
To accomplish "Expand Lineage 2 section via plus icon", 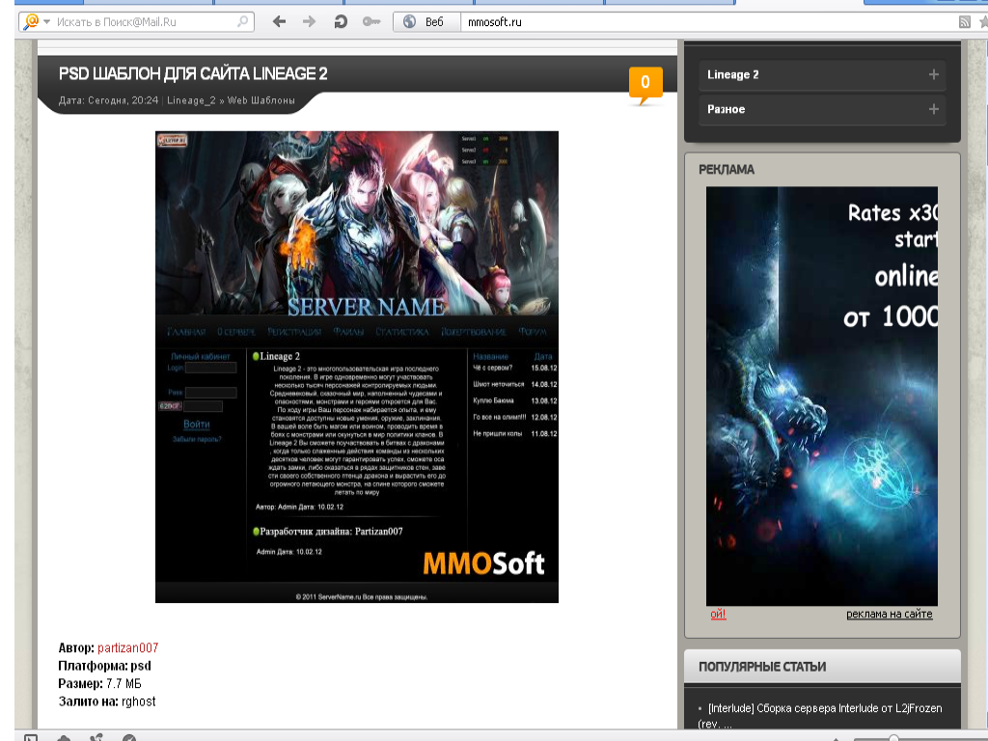I will pyautogui.click(x=933, y=74).
